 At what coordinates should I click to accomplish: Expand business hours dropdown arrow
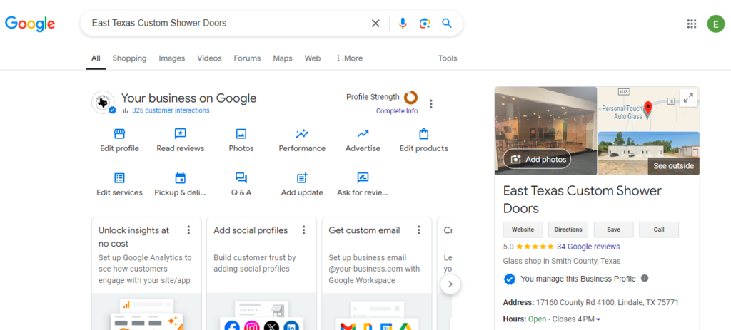(598, 319)
